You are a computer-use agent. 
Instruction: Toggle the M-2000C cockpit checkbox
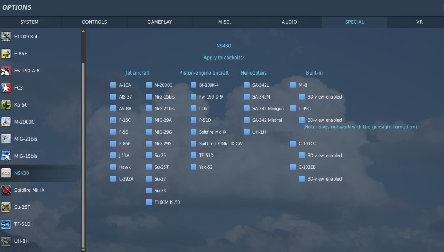pos(149,85)
